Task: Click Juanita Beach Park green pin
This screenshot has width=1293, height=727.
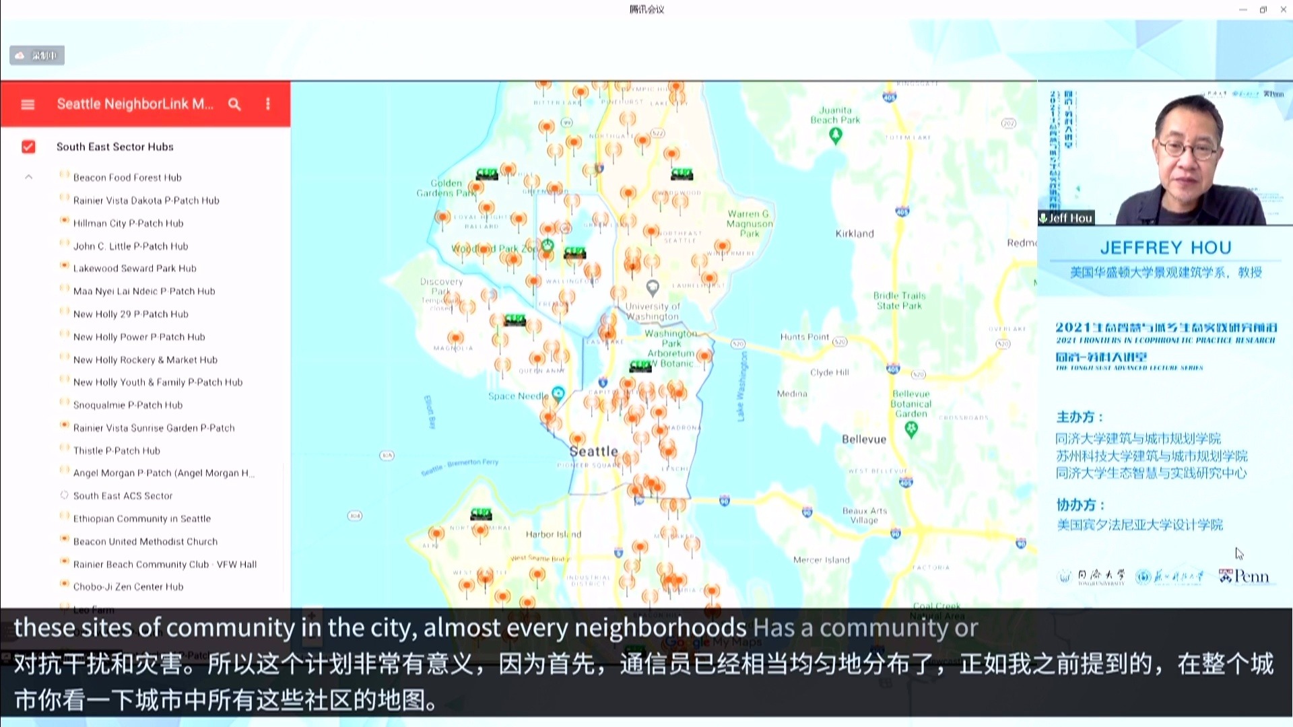Action: pyautogui.click(x=836, y=135)
